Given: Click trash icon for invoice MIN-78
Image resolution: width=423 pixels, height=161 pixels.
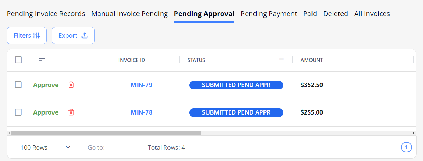Looking at the screenshot, I should [71, 112].
